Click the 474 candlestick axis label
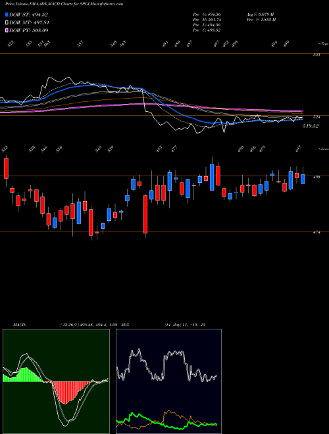 coord(316,233)
